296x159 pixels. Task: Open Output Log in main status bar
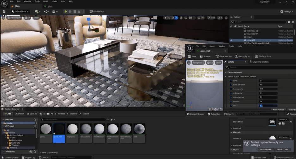pos(28,157)
